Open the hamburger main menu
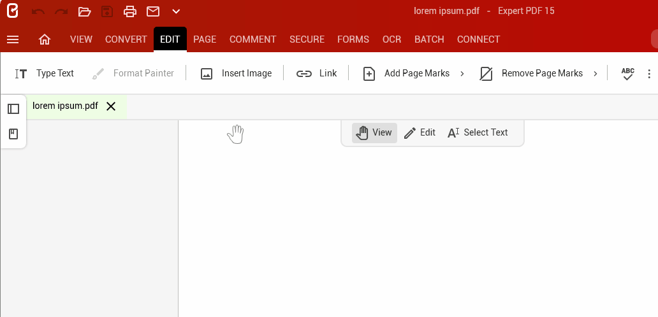 [x=13, y=39]
